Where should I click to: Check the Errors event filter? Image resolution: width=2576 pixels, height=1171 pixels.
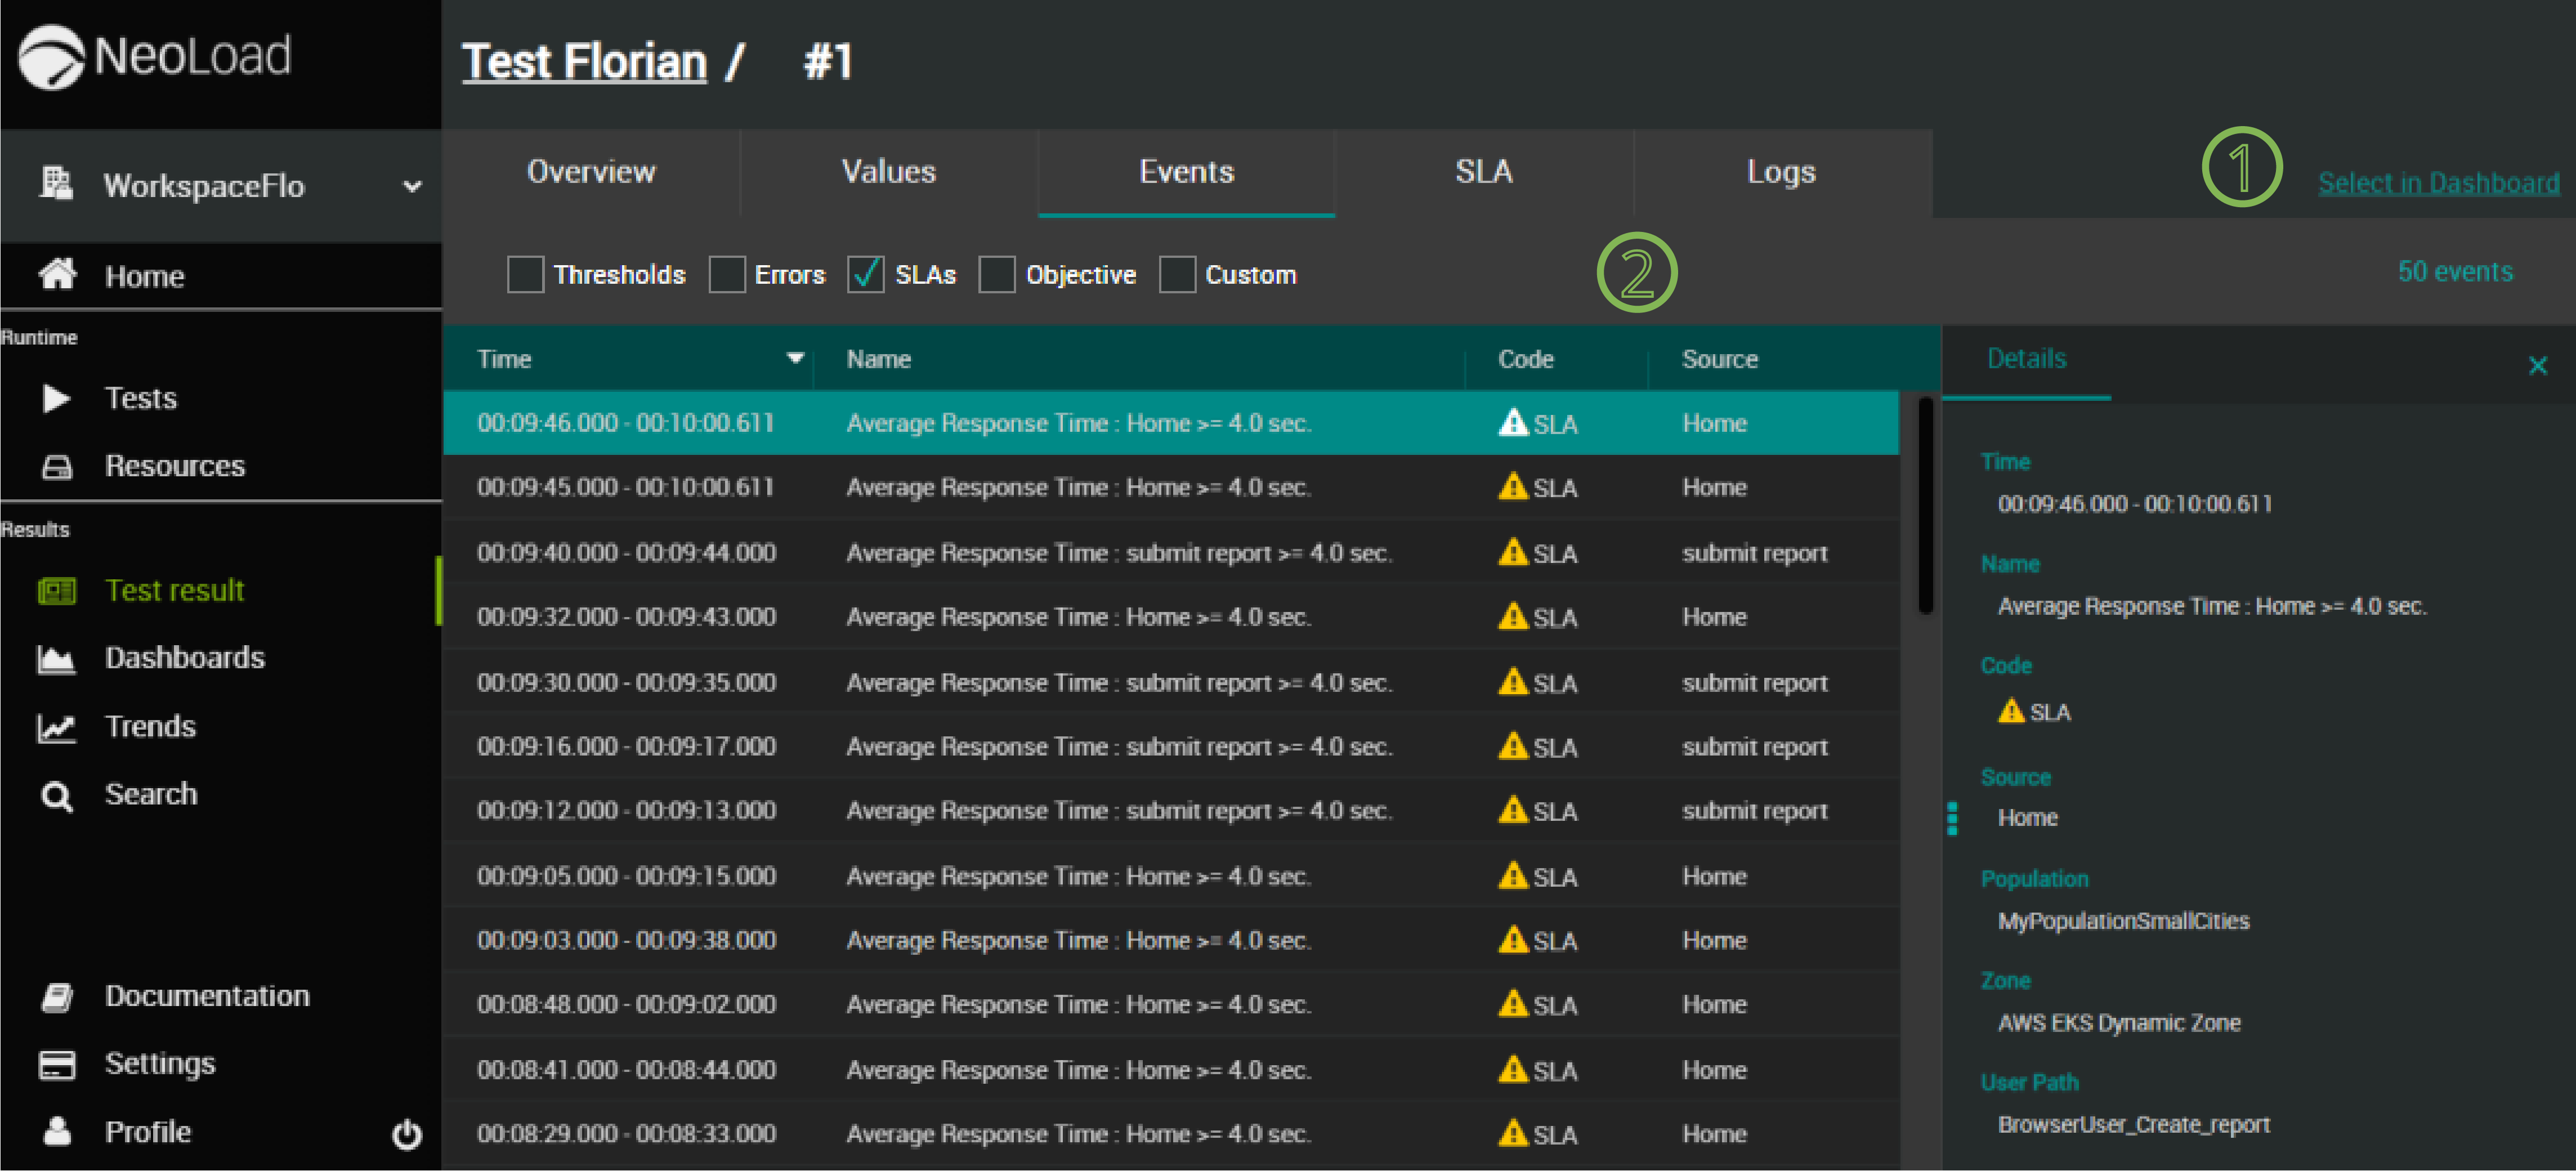[x=727, y=274]
